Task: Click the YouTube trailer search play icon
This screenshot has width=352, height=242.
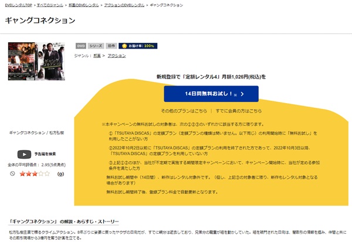Action: pyautogui.click(x=24, y=154)
